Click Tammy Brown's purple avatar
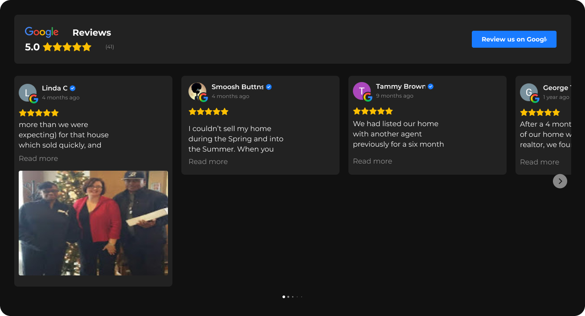This screenshot has width=585, height=316. pyautogui.click(x=362, y=91)
